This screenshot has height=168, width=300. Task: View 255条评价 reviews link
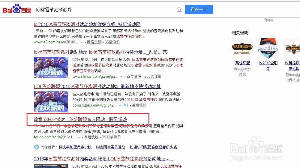tap(153, 77)
